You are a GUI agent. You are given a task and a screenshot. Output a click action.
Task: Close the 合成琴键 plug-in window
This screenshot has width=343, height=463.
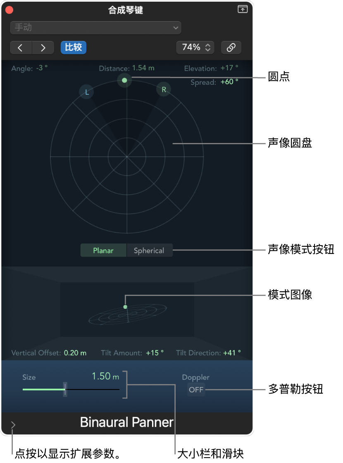[10, 10]
